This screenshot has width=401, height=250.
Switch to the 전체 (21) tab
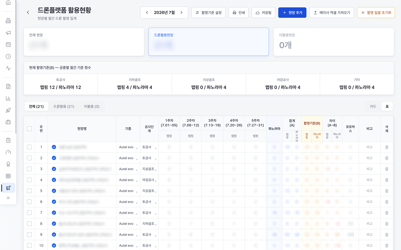pyautogui.click(x=36, y=106)
